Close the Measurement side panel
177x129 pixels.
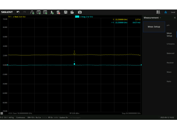(175, 18)
